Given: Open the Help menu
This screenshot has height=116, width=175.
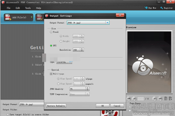Looking at the screenshot, I should tap(38, 8).
